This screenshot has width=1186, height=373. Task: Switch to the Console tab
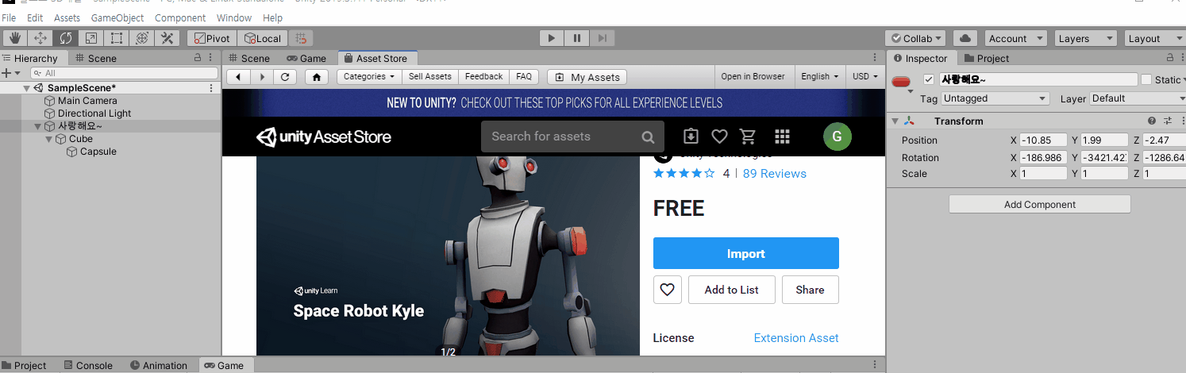point(87,366)
